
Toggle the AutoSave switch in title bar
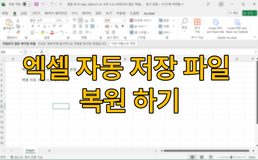click(x=27, y=4)
